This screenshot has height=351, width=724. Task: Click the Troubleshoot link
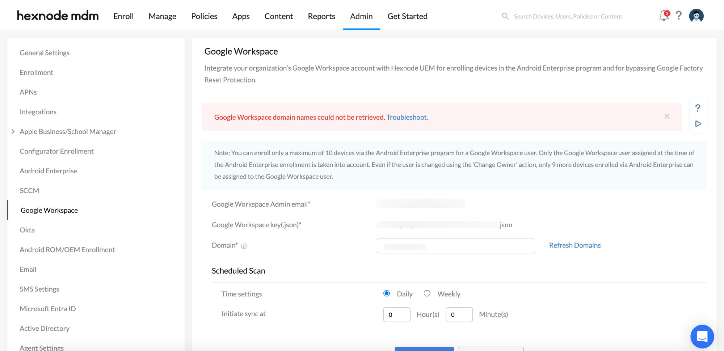[x=407, y=117]
